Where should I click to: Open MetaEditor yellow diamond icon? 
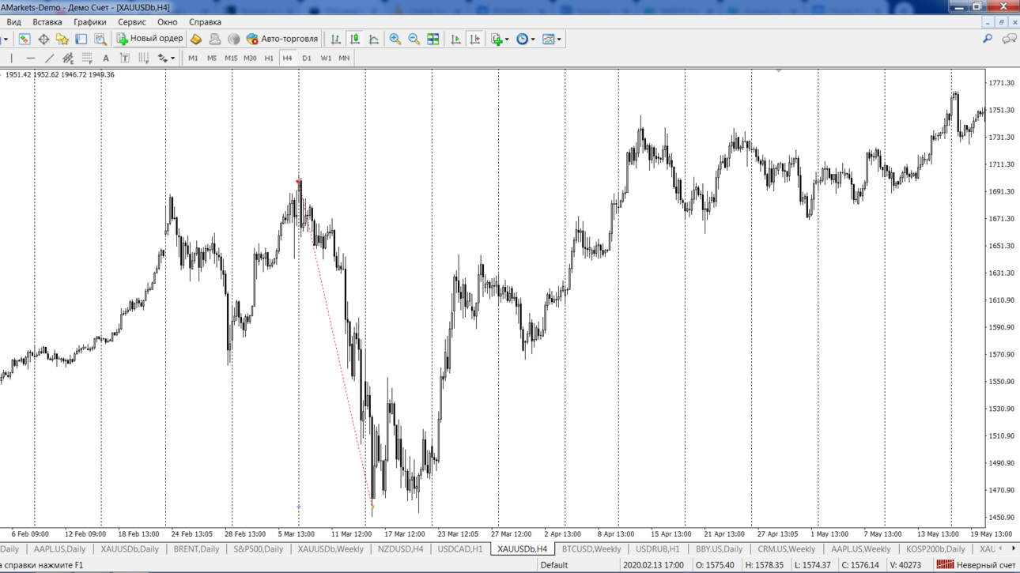[196, 39]
